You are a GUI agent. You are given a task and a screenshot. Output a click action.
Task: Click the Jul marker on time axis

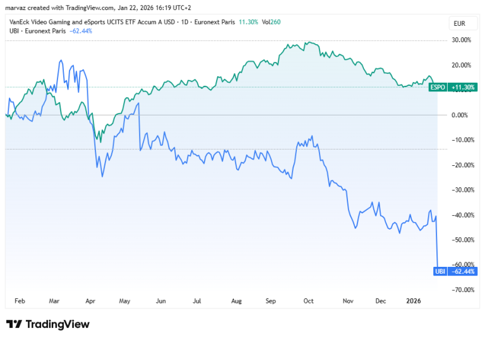pos(197,301)
